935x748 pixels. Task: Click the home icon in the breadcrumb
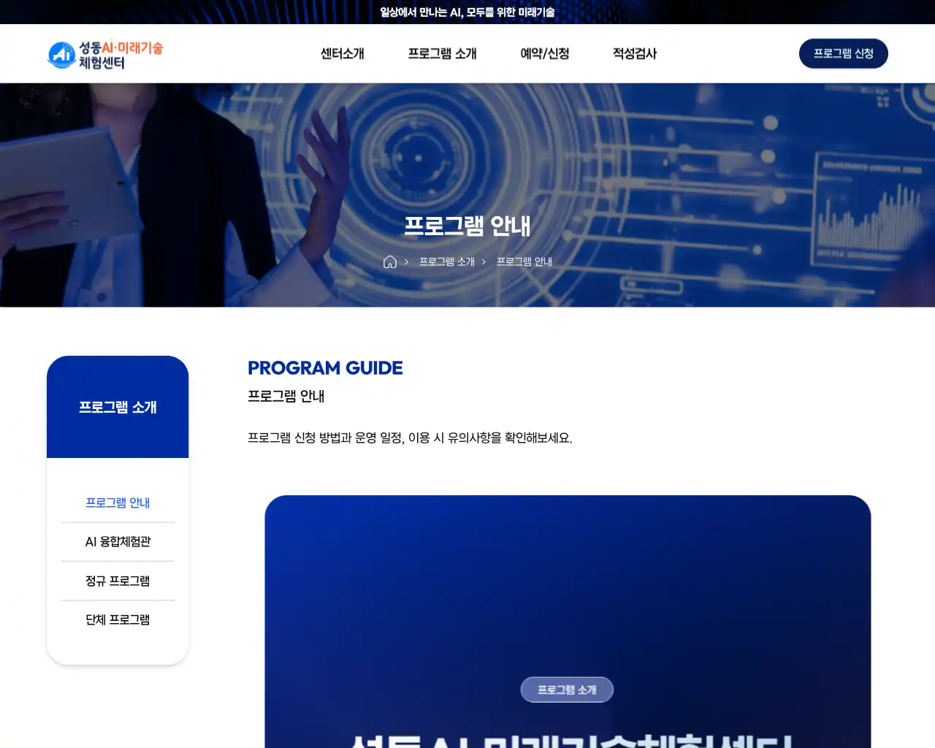[x=390, y=262]
